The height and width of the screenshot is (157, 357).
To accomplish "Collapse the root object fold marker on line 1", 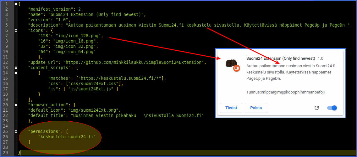I will [16, 4].
